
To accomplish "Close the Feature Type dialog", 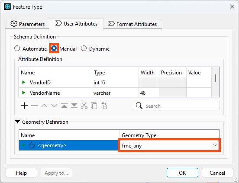I will pos(232,6).
